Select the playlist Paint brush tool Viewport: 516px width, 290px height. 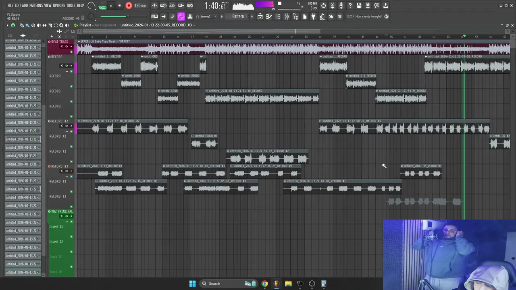pyautogui.click(x=27, y=25)
